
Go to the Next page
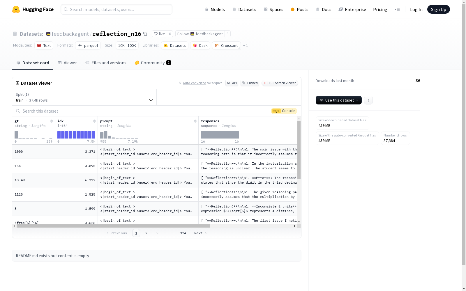tap(200, 233)
